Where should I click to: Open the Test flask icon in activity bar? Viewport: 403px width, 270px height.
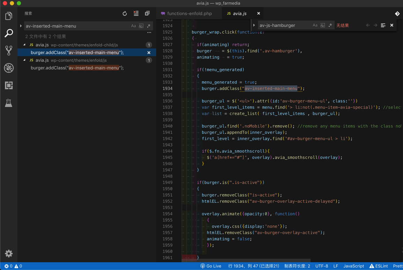click(x=9, y=103)
